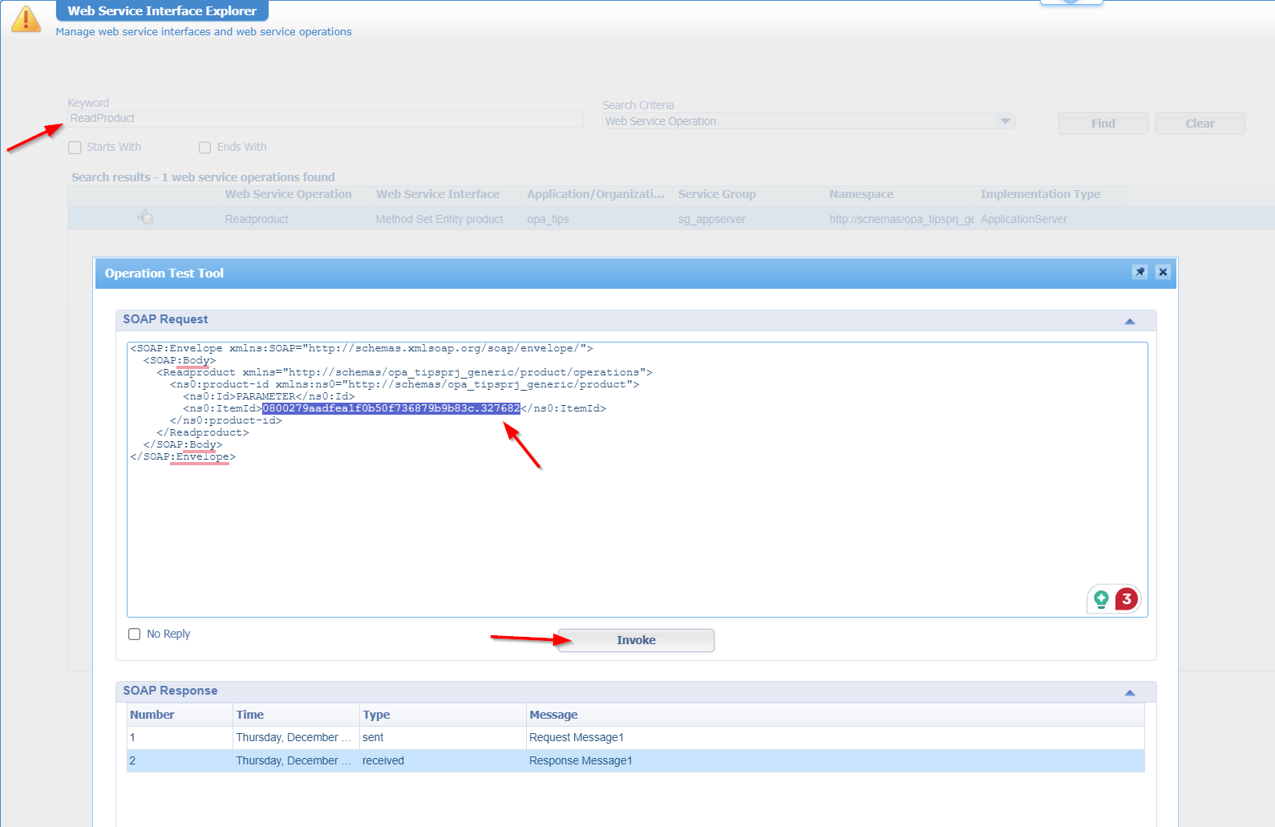The height and width of the screenshot is (827, 1275).
Task: Click the Web Service Operation column header
Action: pyautogui.click(x=288, y=194)
